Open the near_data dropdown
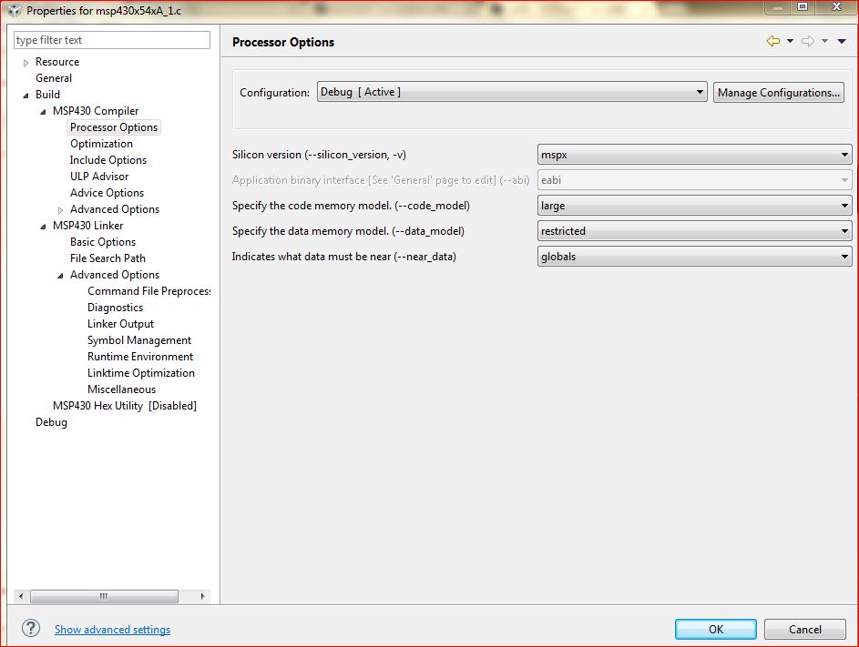 click(x=694, y=257)
